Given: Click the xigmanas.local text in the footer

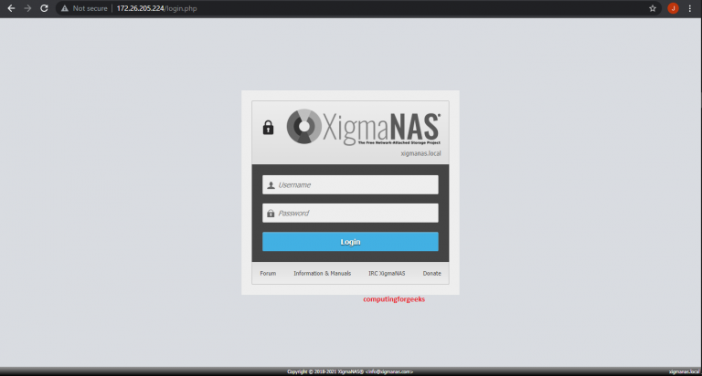Looking at the screenshot, I should tap(684, 371).
